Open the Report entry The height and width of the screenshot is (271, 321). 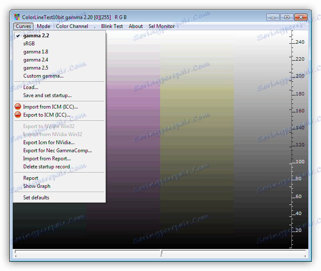pyautogui.click(x=59, y=178)
